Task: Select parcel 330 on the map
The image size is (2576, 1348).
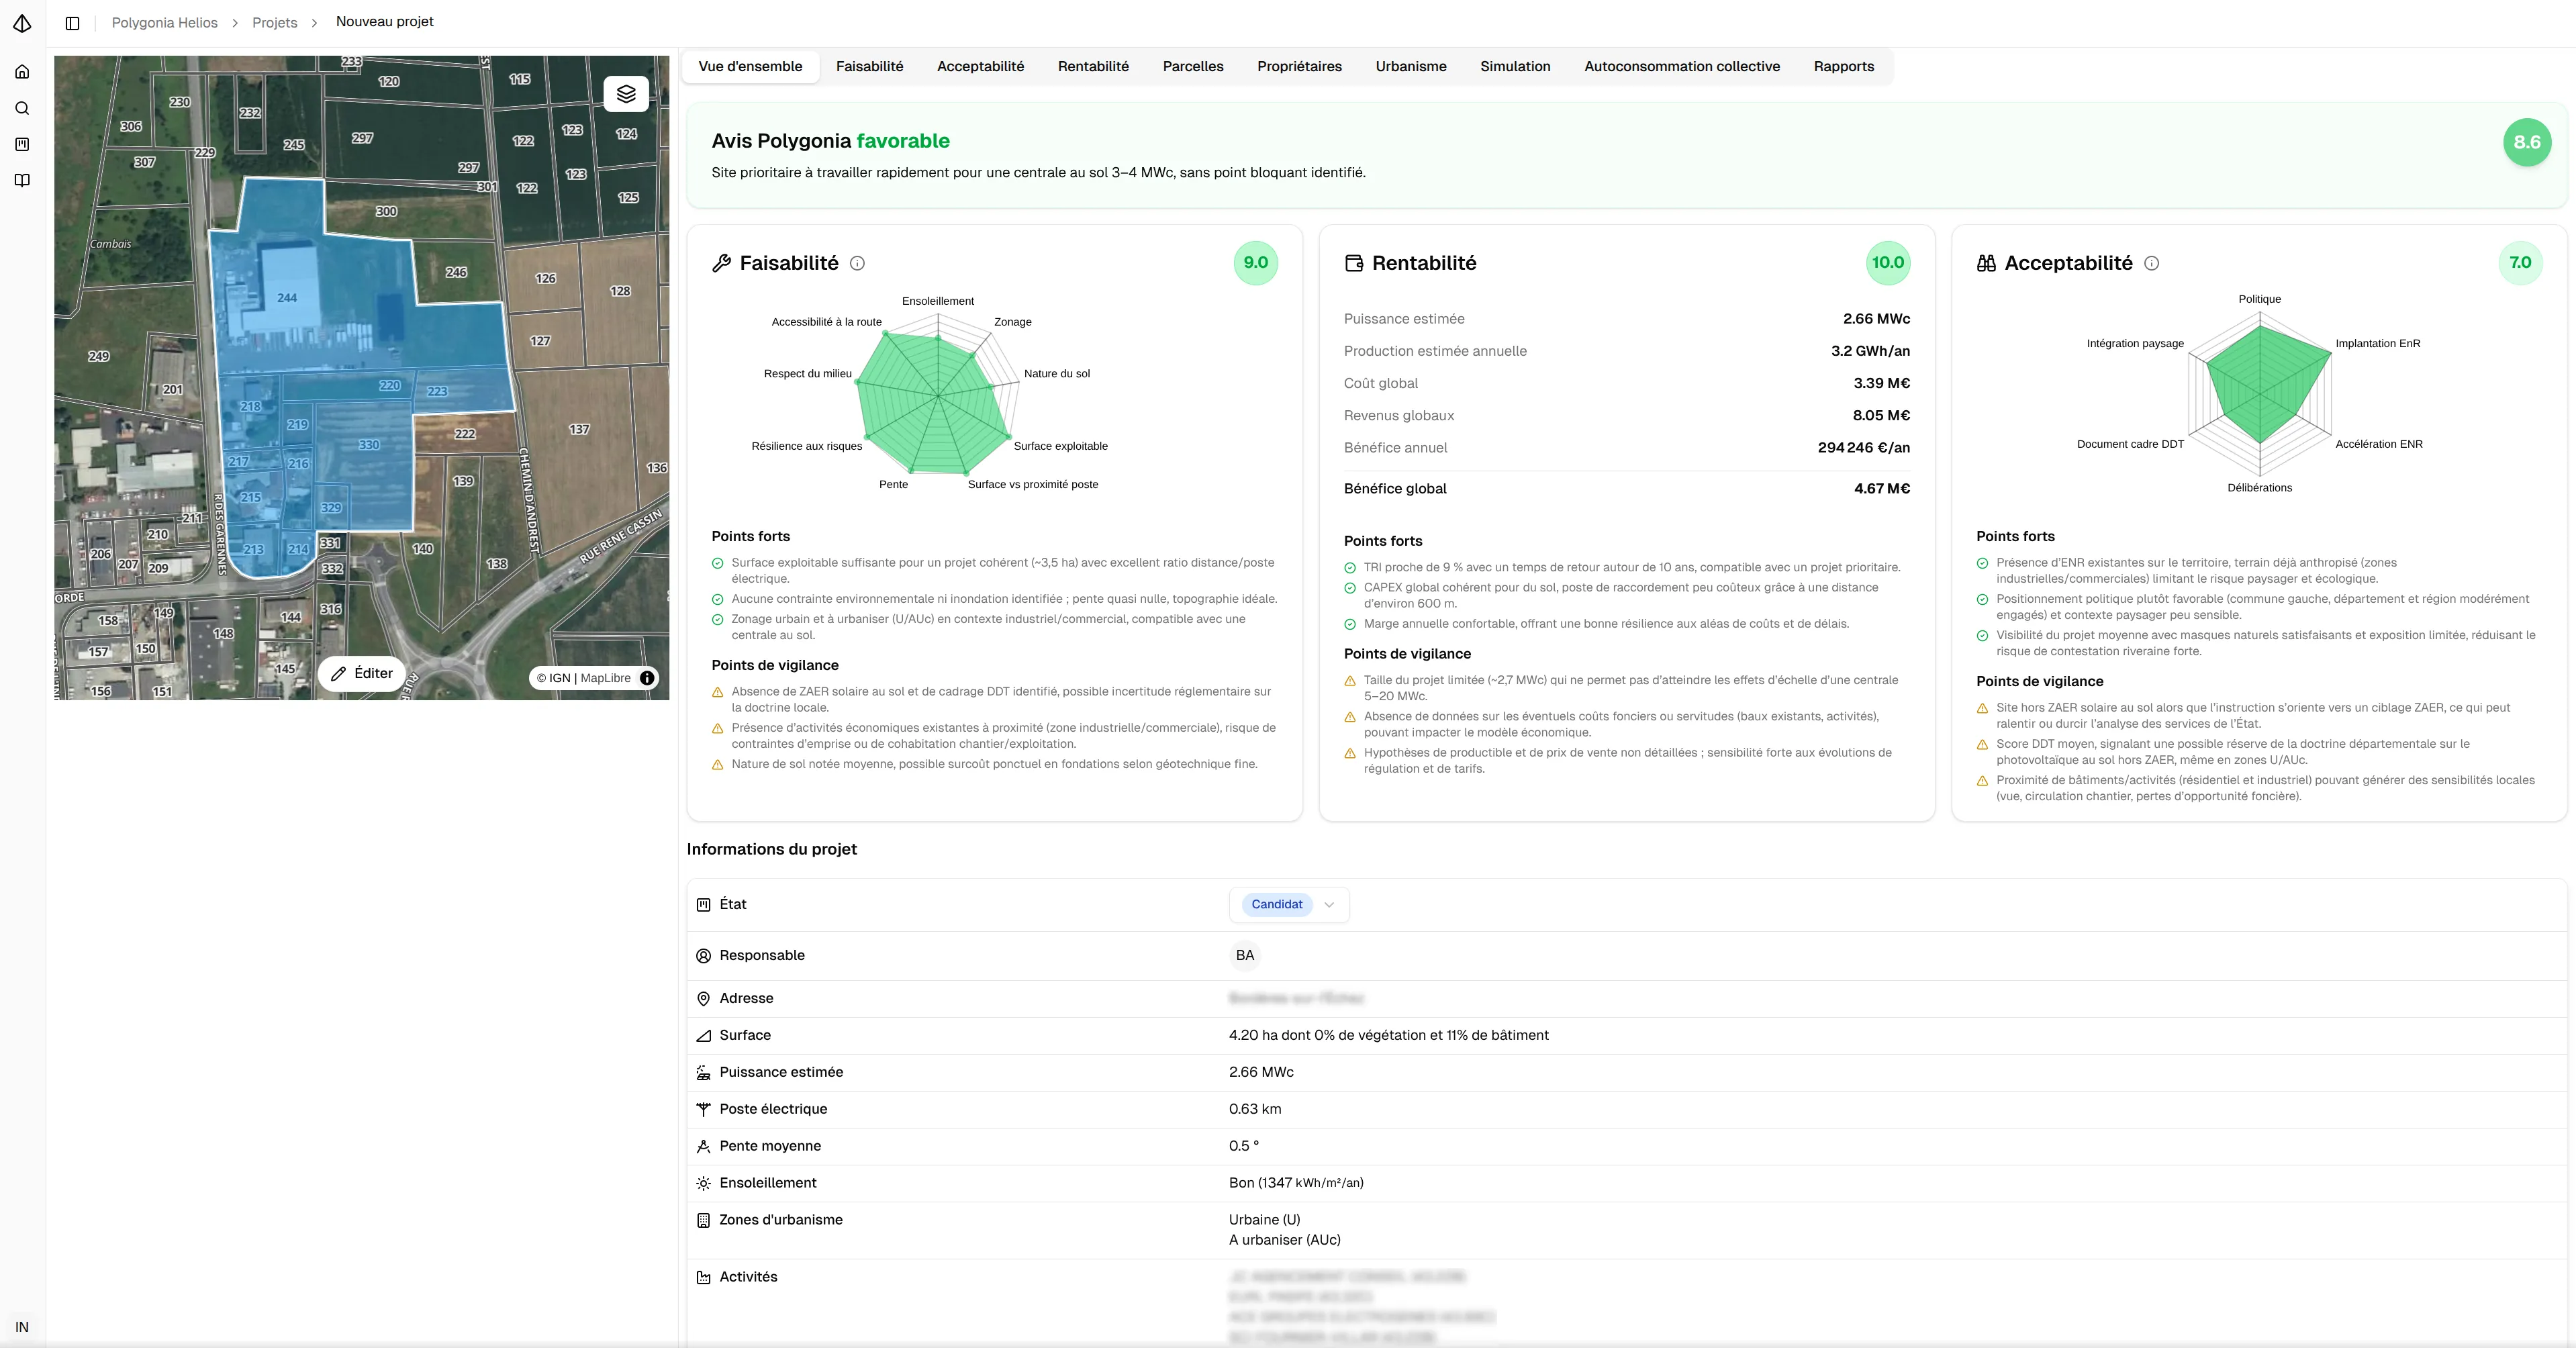Action: pyautogui.click(x=369, y=445)
